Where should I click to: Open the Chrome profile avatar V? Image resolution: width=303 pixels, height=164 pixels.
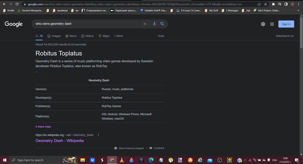[x=292, y=4]
